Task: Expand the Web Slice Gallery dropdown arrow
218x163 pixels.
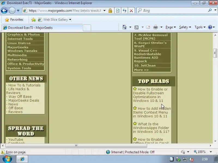Action: point(70,20)
